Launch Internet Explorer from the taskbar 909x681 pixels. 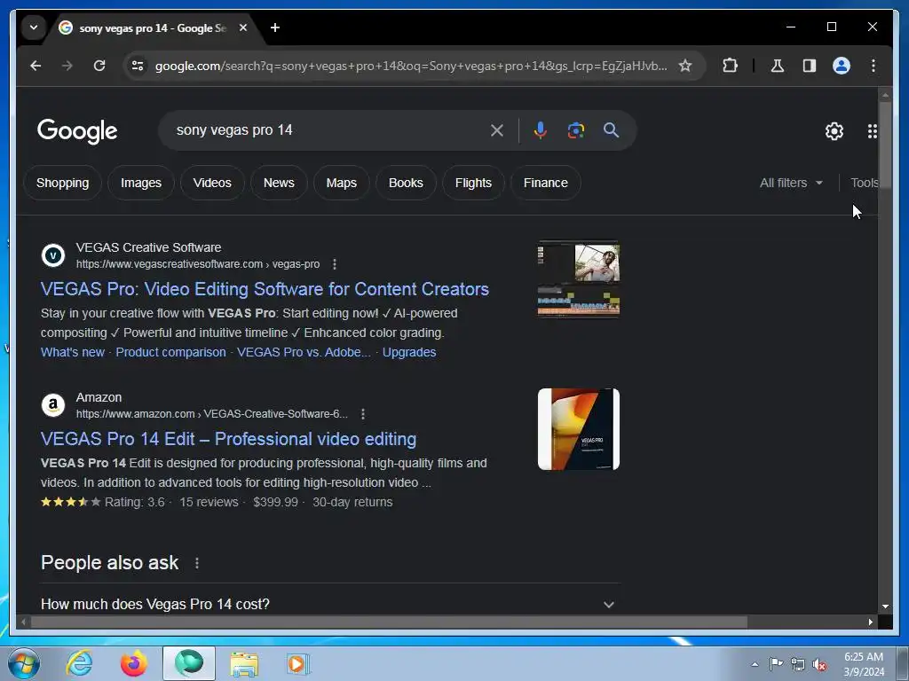point(79,663)
